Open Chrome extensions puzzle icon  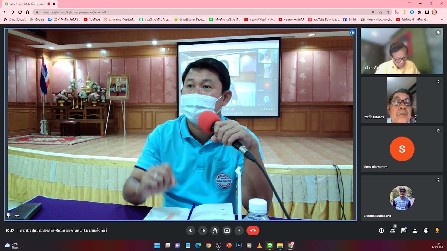pos(419,12)
